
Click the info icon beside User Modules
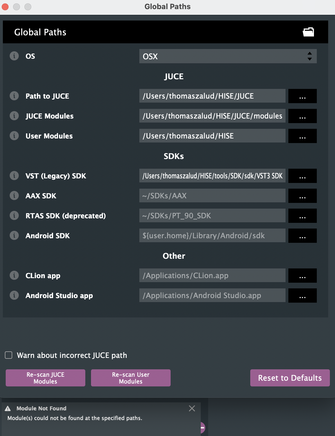coord(14,136)
